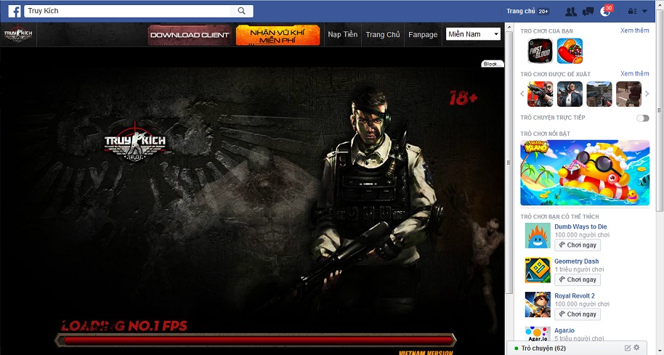Open Candy Crush game icon
The width and height of the screenshot is (664, 355).
(570, 51)
